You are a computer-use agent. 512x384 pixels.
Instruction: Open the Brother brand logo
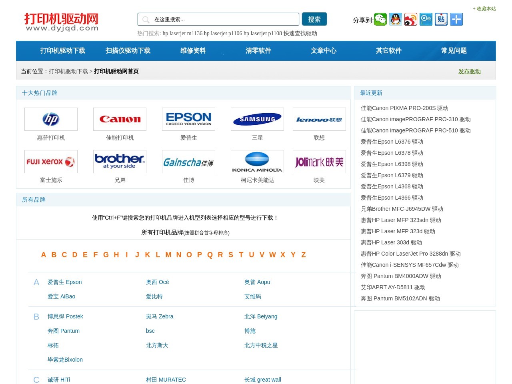[x=120, y=162]
